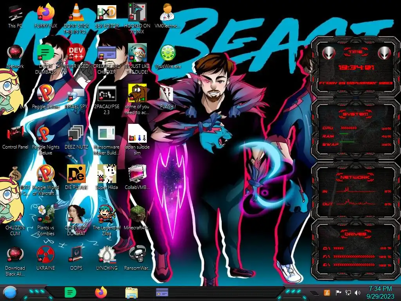Open the DIFOR DUMBASS green music shortcut

tap(45, 59)
